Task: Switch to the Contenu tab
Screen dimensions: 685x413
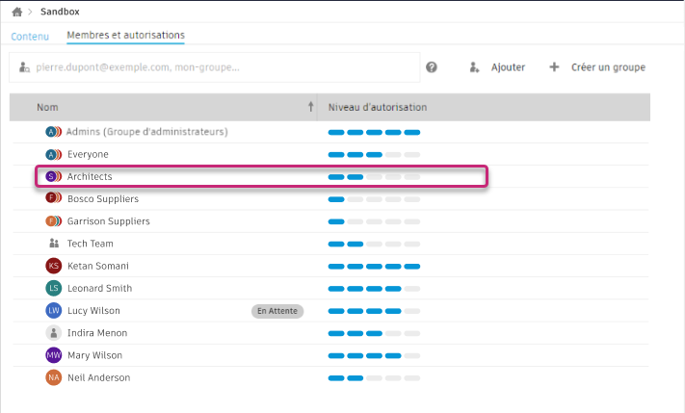Action: pos(30,37)
